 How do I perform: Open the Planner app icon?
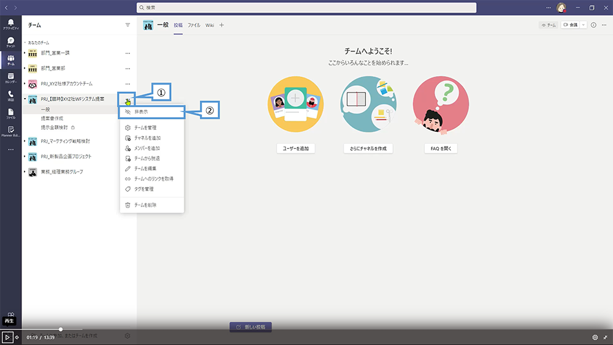tap(10, 131)
